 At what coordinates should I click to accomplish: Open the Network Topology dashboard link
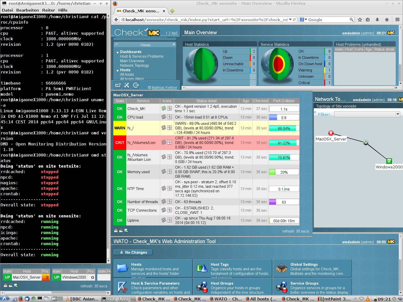pyautogui.click(x=134, y=65)
